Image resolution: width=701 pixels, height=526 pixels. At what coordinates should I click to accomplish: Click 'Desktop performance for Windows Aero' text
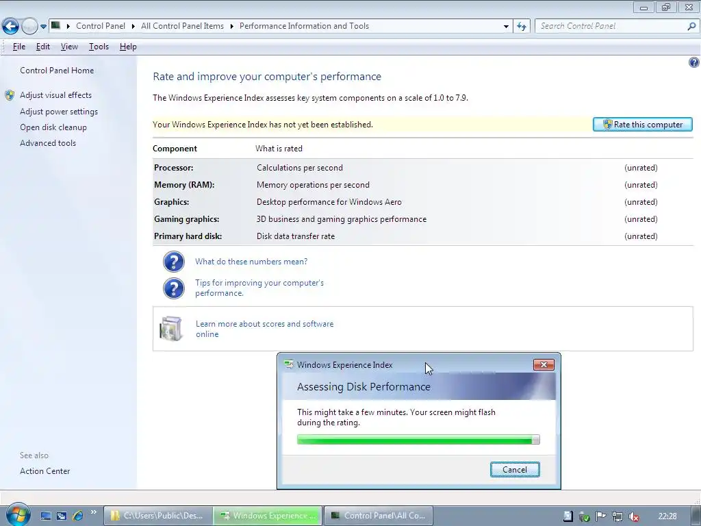point(329,202)
